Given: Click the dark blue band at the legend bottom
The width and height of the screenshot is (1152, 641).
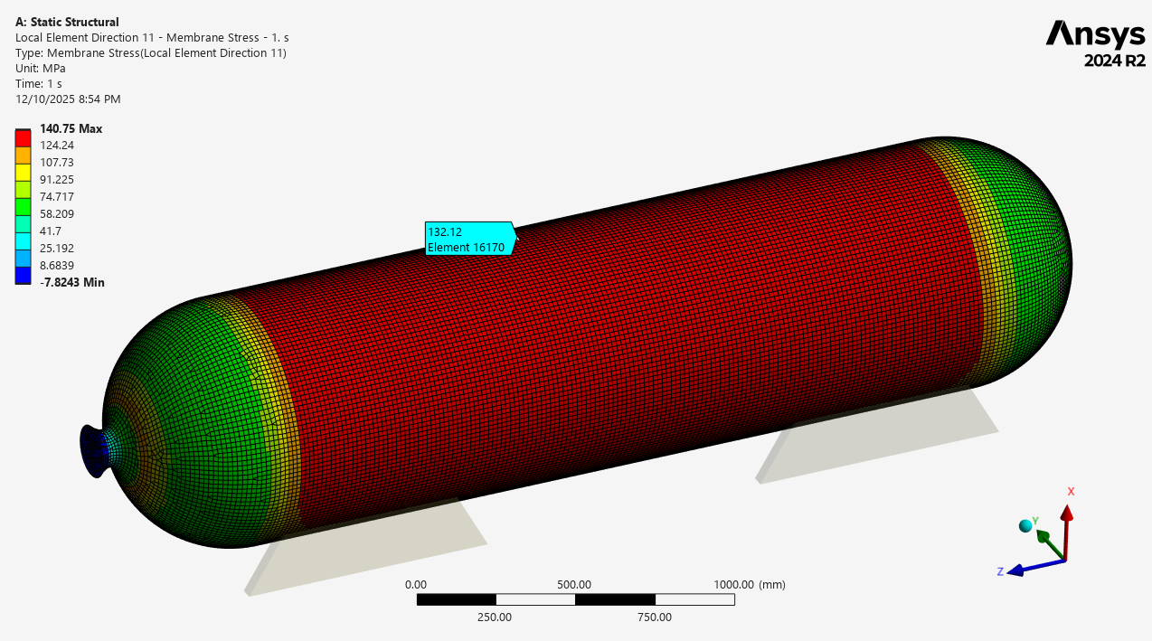Looking at the screenshot, I should click(24, 275).
